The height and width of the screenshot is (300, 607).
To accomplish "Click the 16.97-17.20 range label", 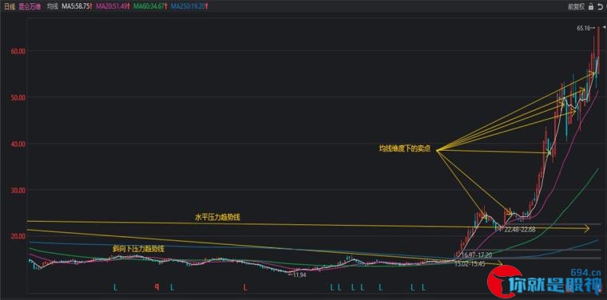I will click(x=476, y=255).
